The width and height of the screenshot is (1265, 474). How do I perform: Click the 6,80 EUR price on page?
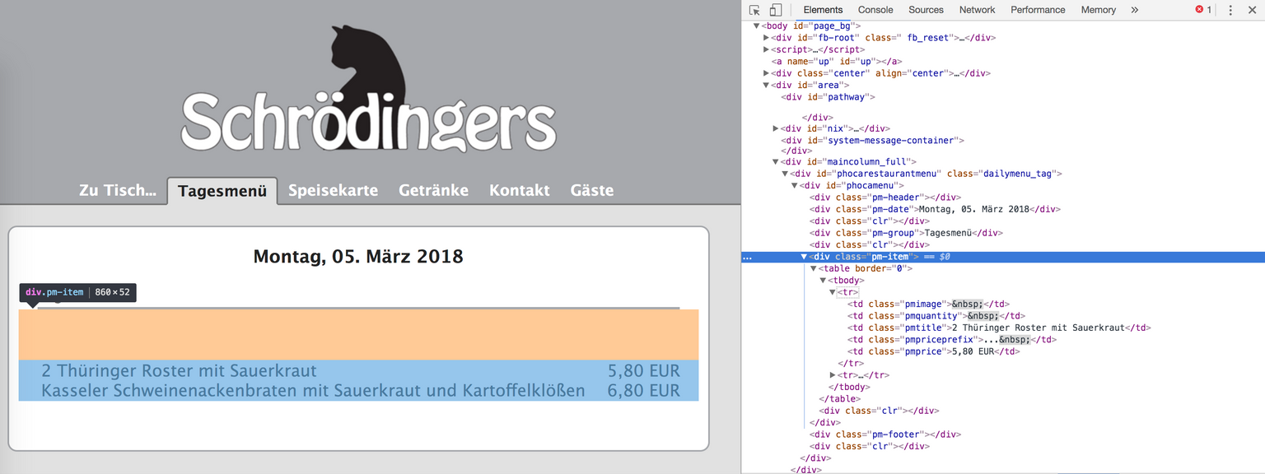click(x=644, y=390)
